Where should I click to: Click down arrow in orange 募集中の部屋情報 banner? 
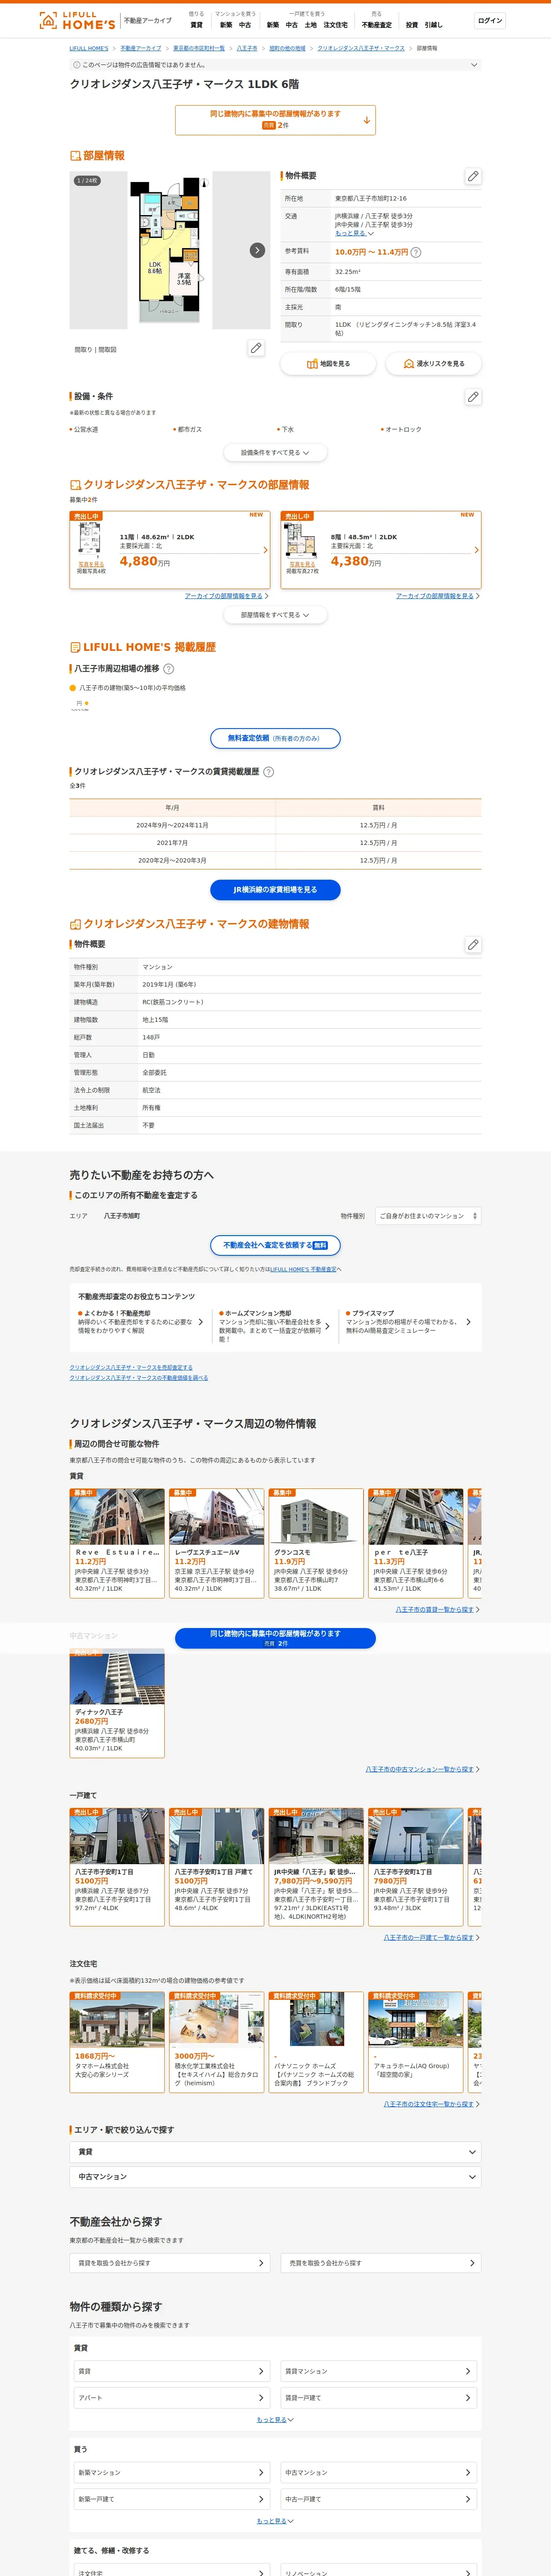tap(366, 120)
